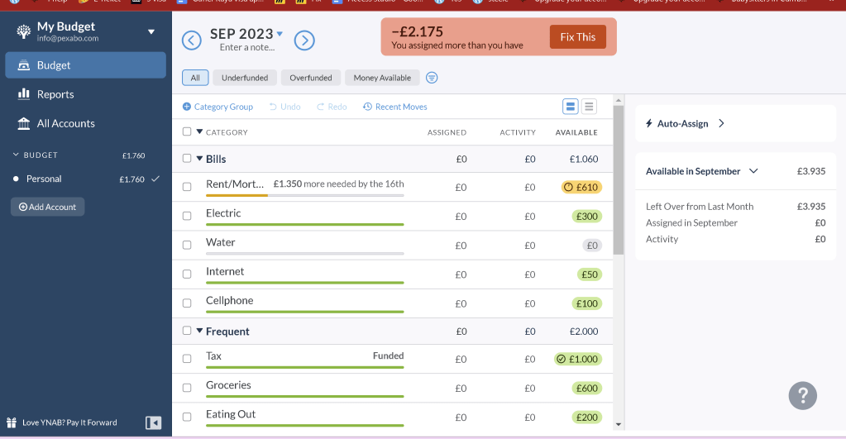Open the Personal account
The image size is (846, 439).
pyautogui.click(x=86, y=179)
